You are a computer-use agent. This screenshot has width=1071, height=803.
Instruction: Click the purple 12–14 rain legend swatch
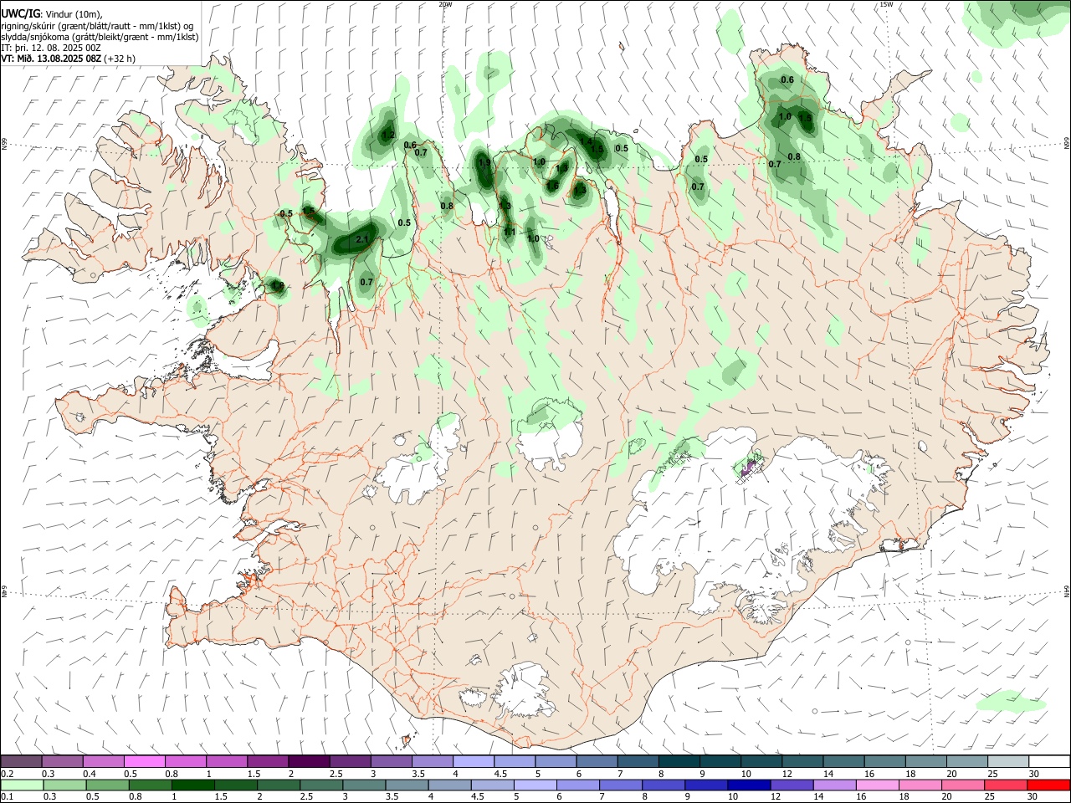(x=793, y=785)
